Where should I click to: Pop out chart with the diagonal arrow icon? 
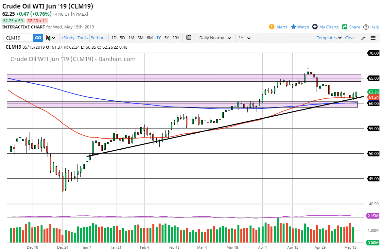tap(363, 38)
